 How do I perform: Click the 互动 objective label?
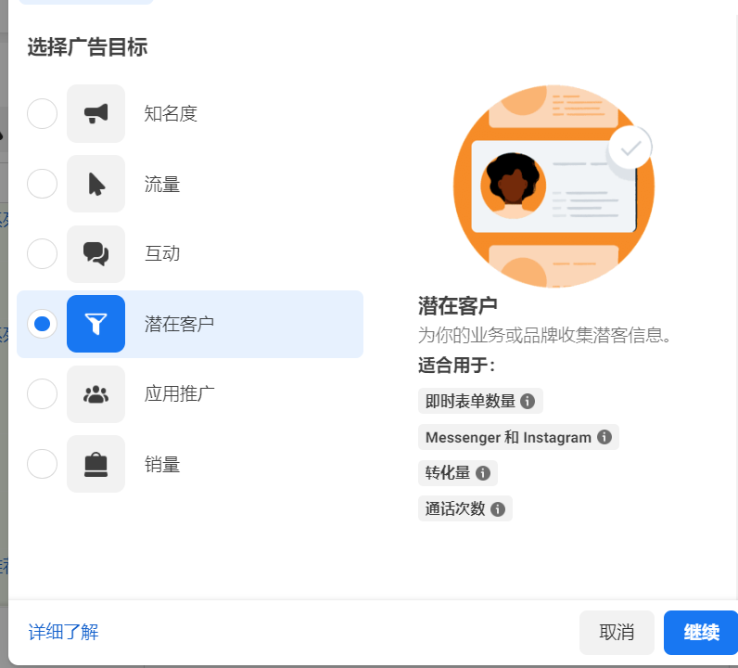(162, 254)
